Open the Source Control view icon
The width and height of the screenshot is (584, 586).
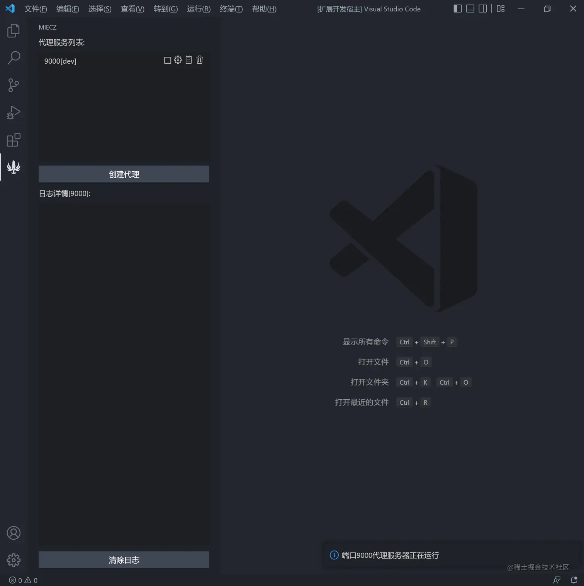tap(14, 85)
